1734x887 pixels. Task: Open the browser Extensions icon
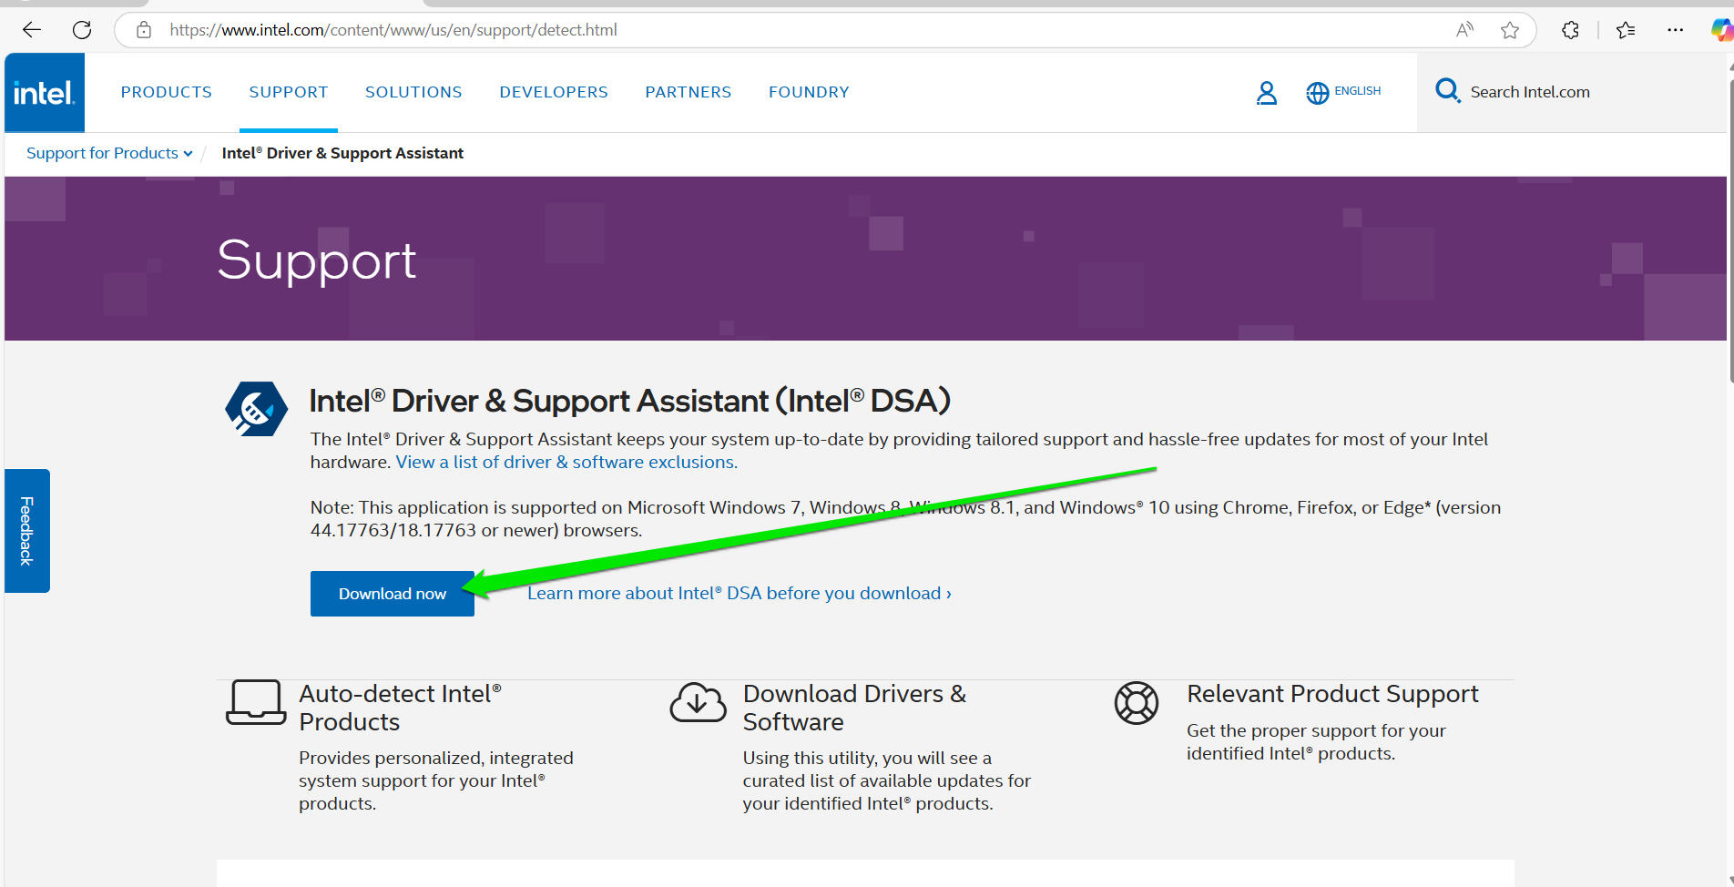click(x=1570, y=30)
